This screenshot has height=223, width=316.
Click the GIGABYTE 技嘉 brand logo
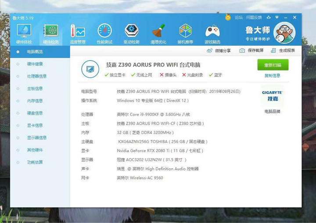(x=272, y=96)
